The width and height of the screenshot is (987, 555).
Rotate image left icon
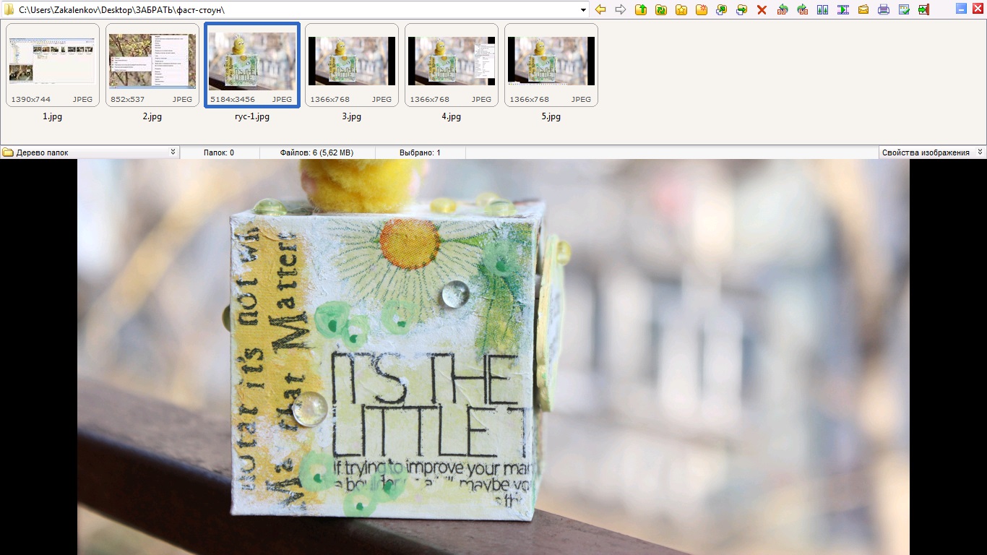point(783,9)
